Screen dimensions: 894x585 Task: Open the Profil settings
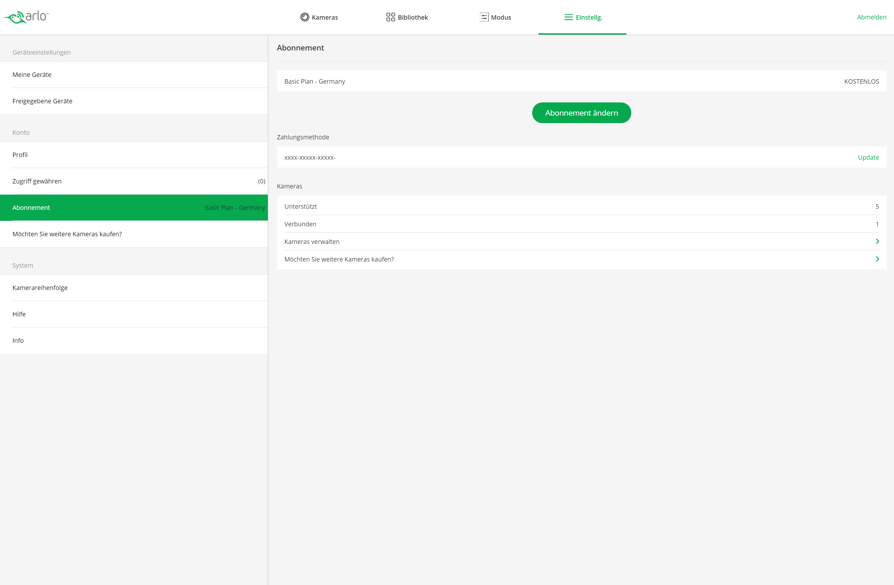point(134,155)
